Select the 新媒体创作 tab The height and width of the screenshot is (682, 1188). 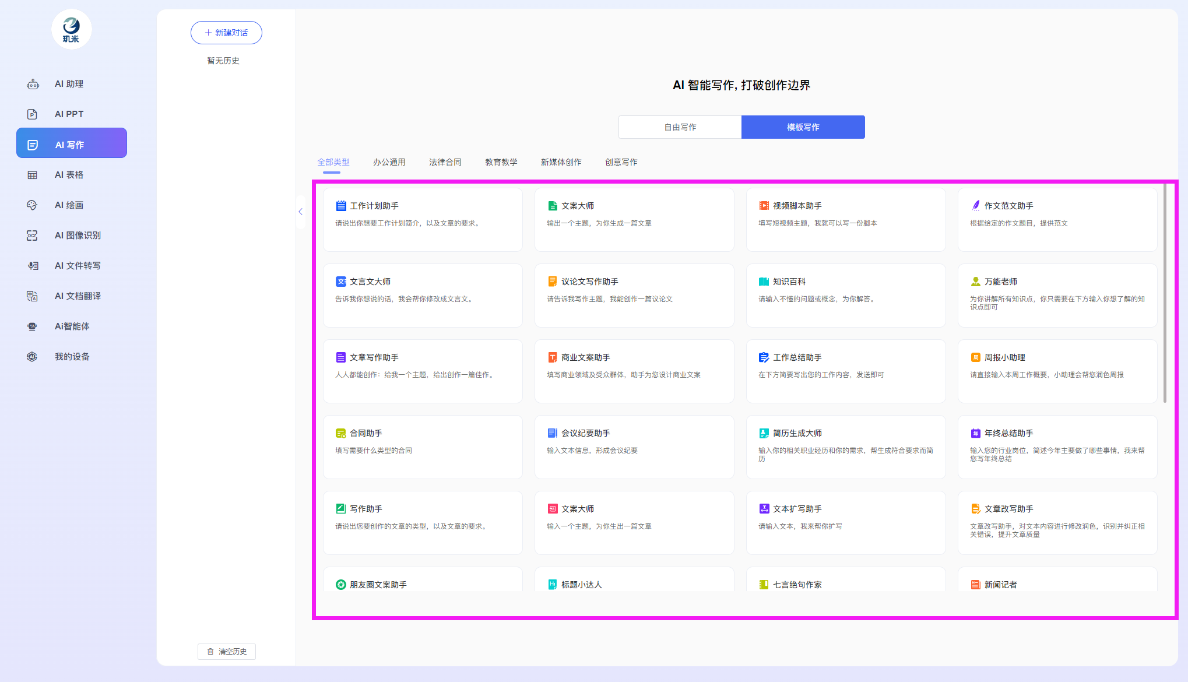click(561, 162)
